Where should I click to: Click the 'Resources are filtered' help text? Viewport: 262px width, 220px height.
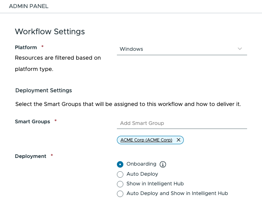pyautogui.click(x=58, y=58)
